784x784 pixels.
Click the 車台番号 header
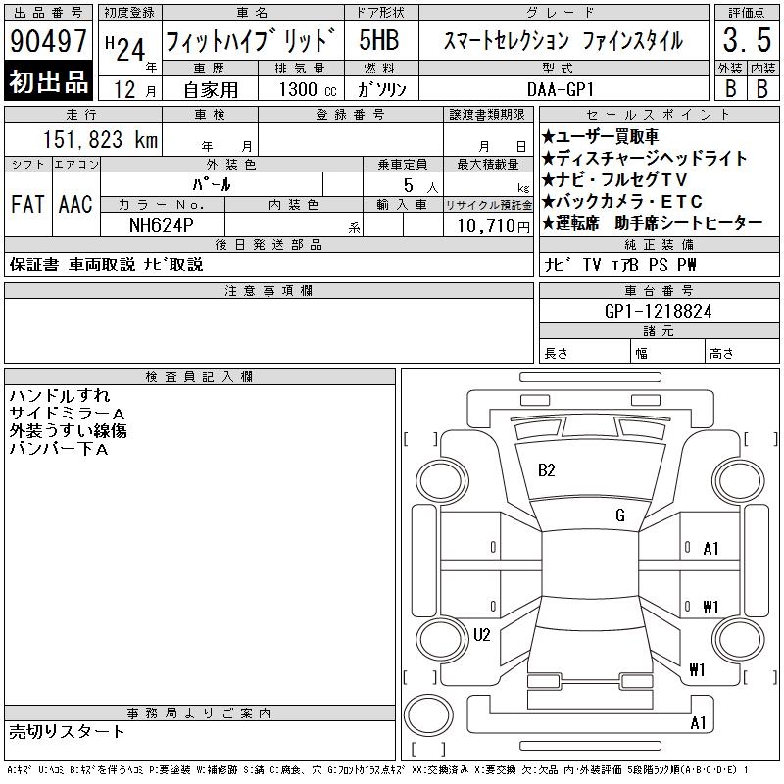(659, 290)
